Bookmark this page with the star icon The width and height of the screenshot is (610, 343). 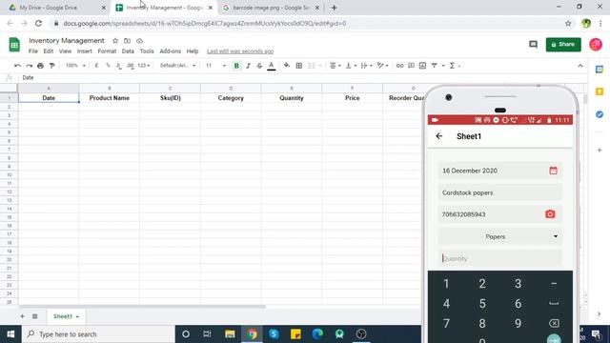pos(568,23)
